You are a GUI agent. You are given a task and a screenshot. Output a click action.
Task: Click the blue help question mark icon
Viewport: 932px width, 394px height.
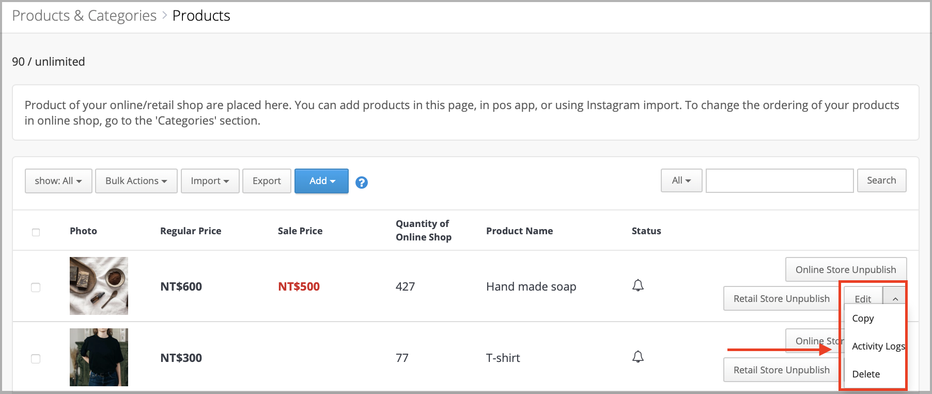(362, 183)
